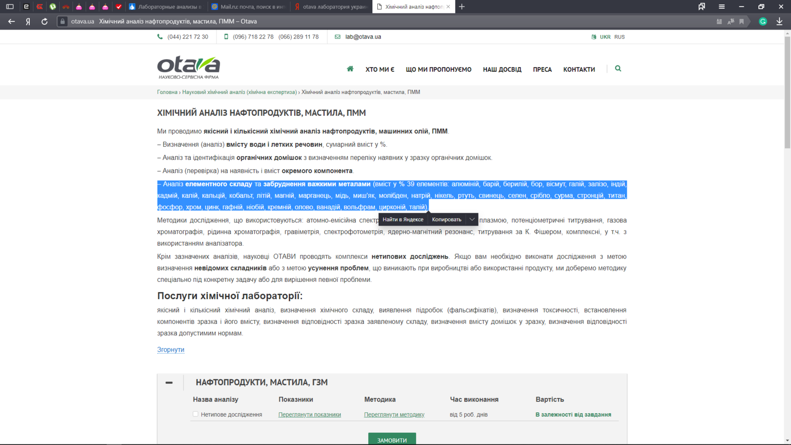Open the browser side panel icon
791x445 pixels.
[10, 7]
